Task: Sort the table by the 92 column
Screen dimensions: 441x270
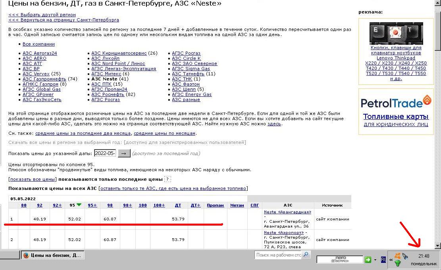Action: click(x=40, y=205)
